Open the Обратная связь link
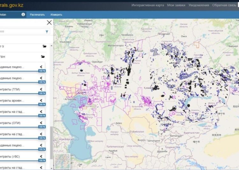The height and width of the screenshot is (170, 239). (x=224, y=5)
